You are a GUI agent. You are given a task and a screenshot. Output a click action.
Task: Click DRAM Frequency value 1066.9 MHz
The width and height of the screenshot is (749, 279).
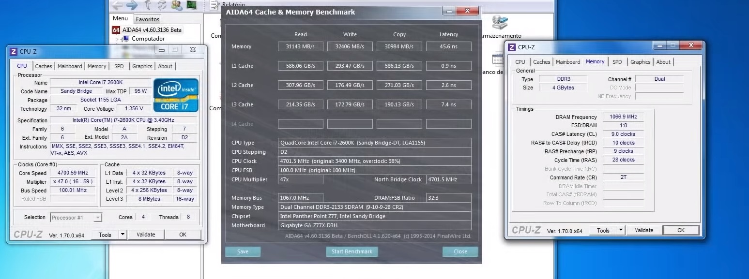623,117
